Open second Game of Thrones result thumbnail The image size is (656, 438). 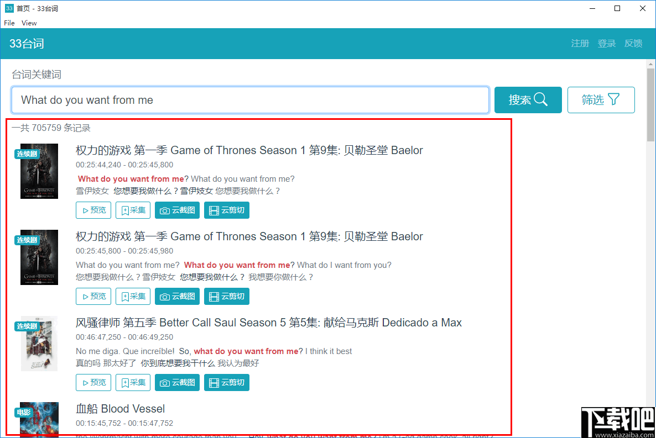pyautogui.click(x=39, y=257)
